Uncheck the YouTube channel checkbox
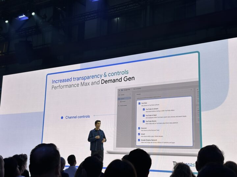Screen dimensions: 237x177 139,103
